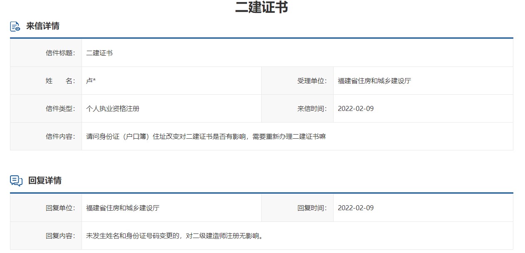The image size is (525, 253).
Task: Click the 回复单位 value 福建省住房和城乡建设厅
Action: click(123, 208)
